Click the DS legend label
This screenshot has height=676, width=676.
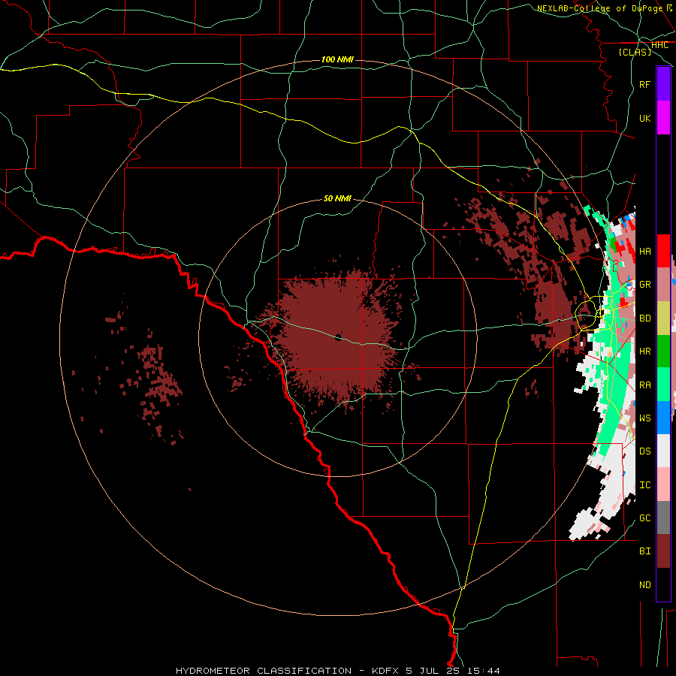coord(644,451)
